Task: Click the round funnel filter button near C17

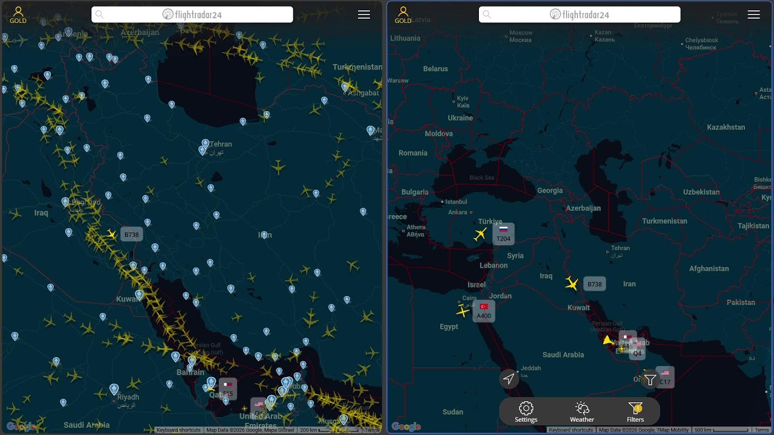Action: (650, 379)
